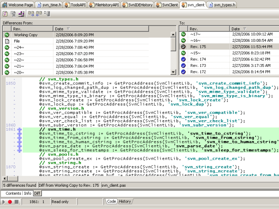Screen dimensions: 279x209
Task: Select Rev. 173 in the To list
Action: point(198,66)
